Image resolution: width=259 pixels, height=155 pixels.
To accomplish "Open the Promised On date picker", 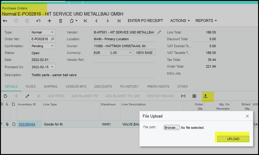I will point(52,67).
